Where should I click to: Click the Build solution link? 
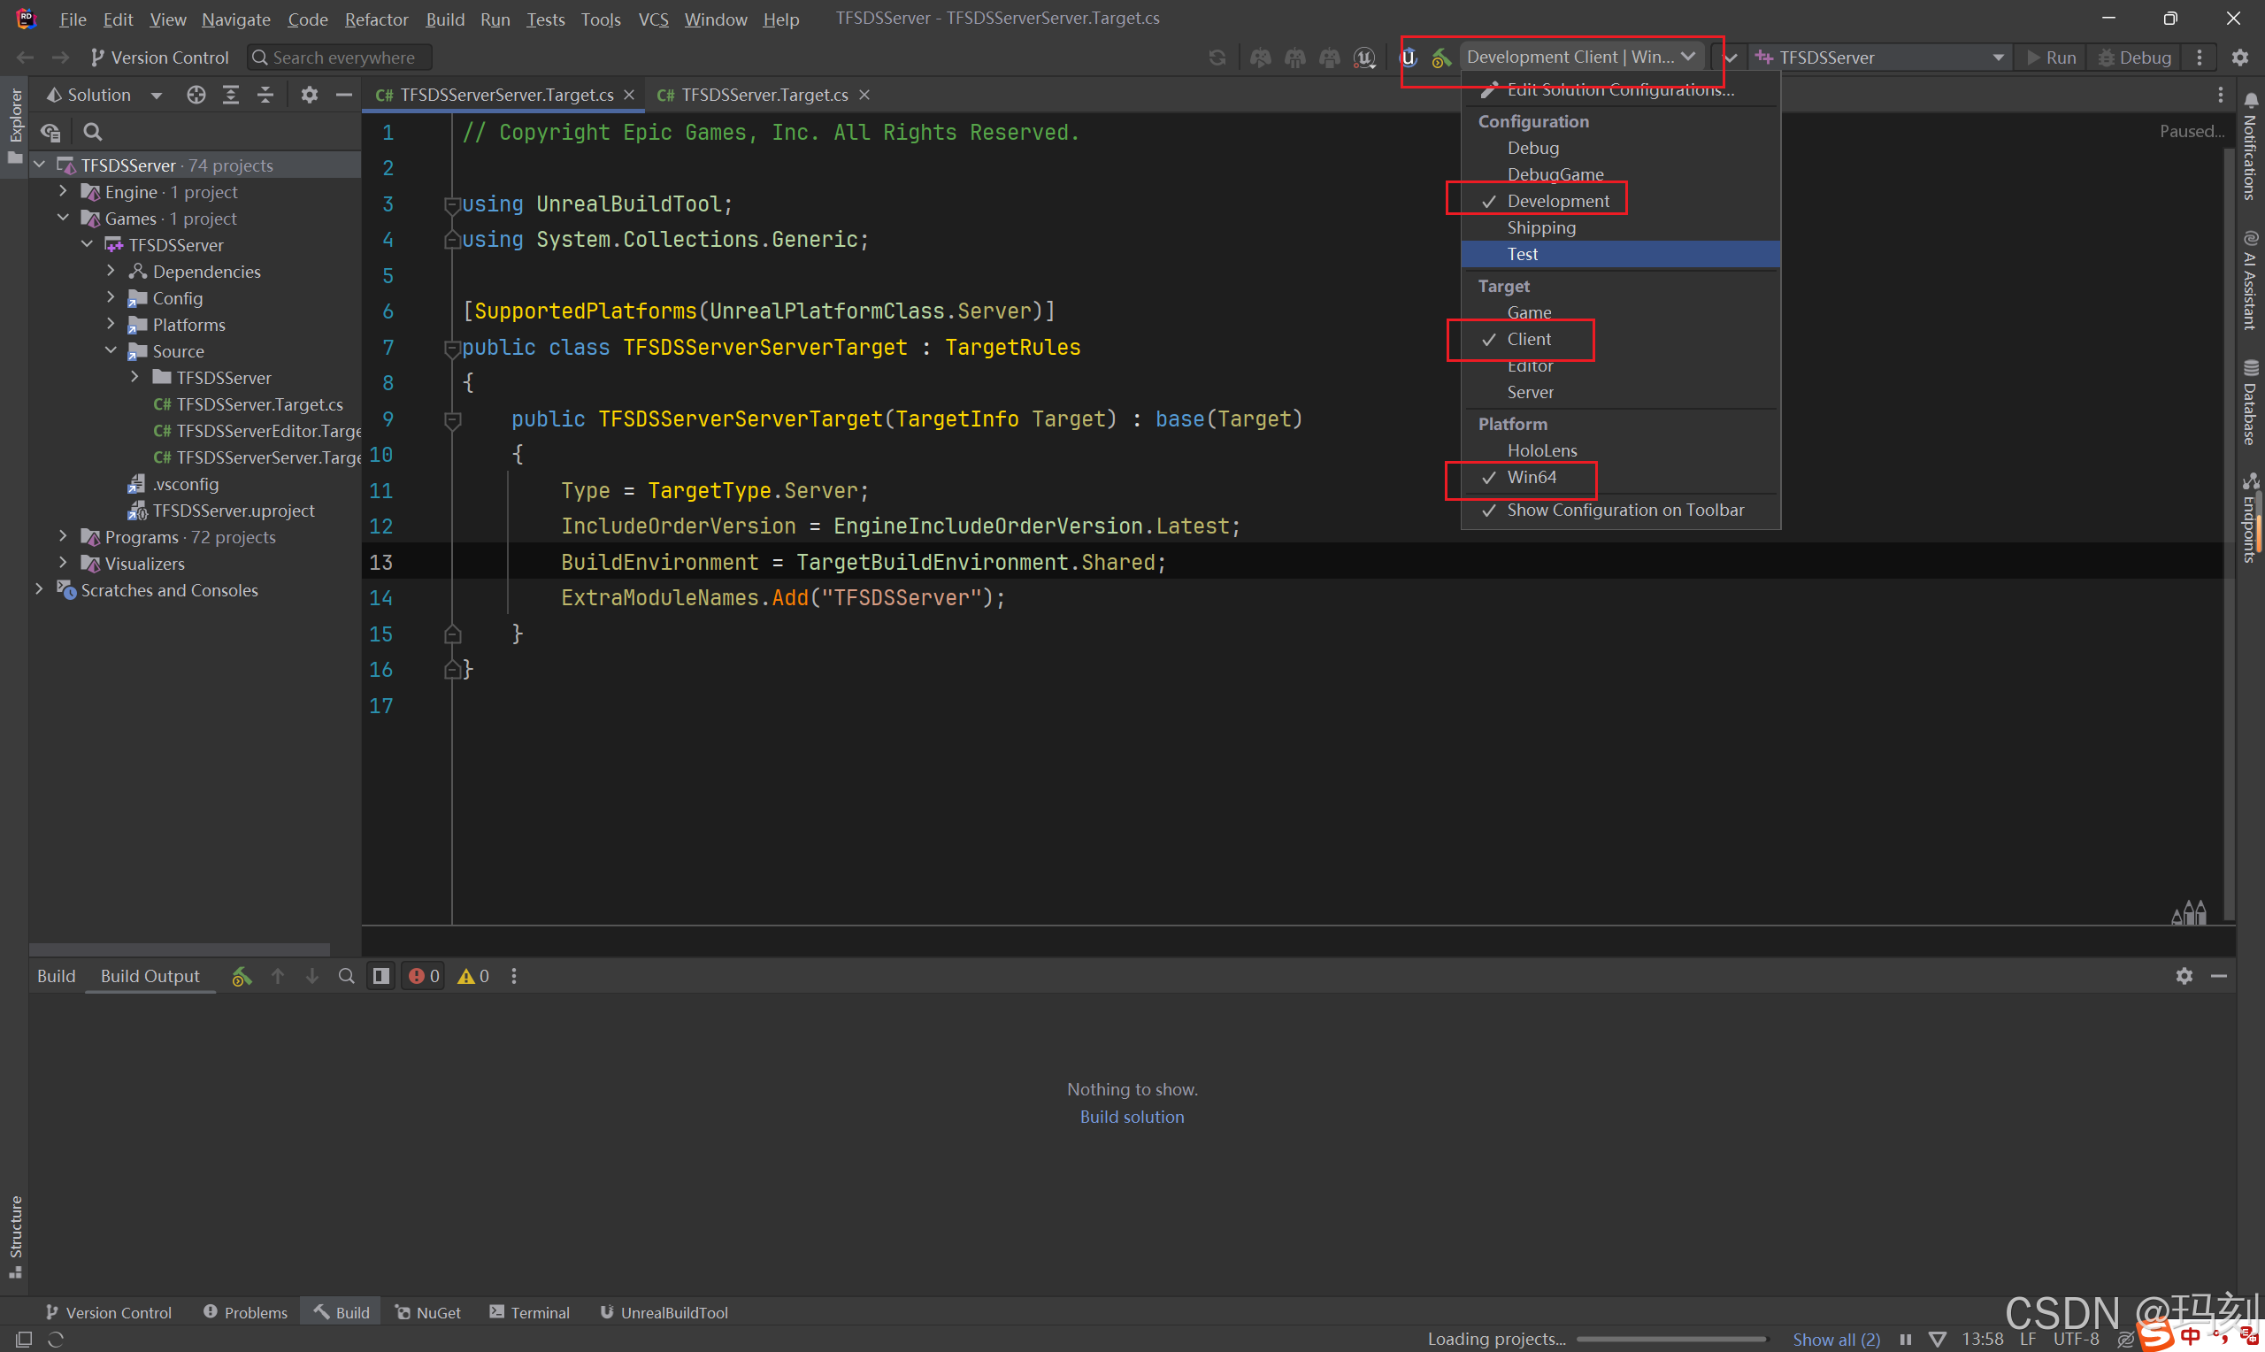point(1131,1117)
